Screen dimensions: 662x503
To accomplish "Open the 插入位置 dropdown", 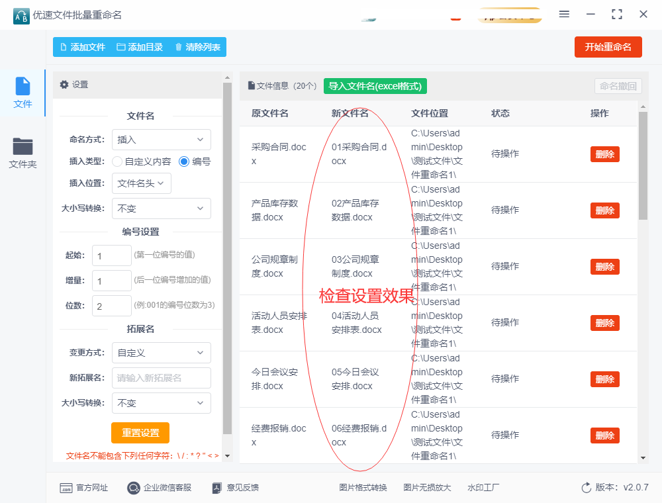I will click(x=142, y=183).
